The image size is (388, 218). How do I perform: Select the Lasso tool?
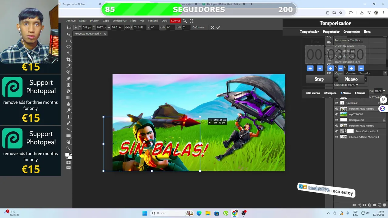(x=69, y=47)
